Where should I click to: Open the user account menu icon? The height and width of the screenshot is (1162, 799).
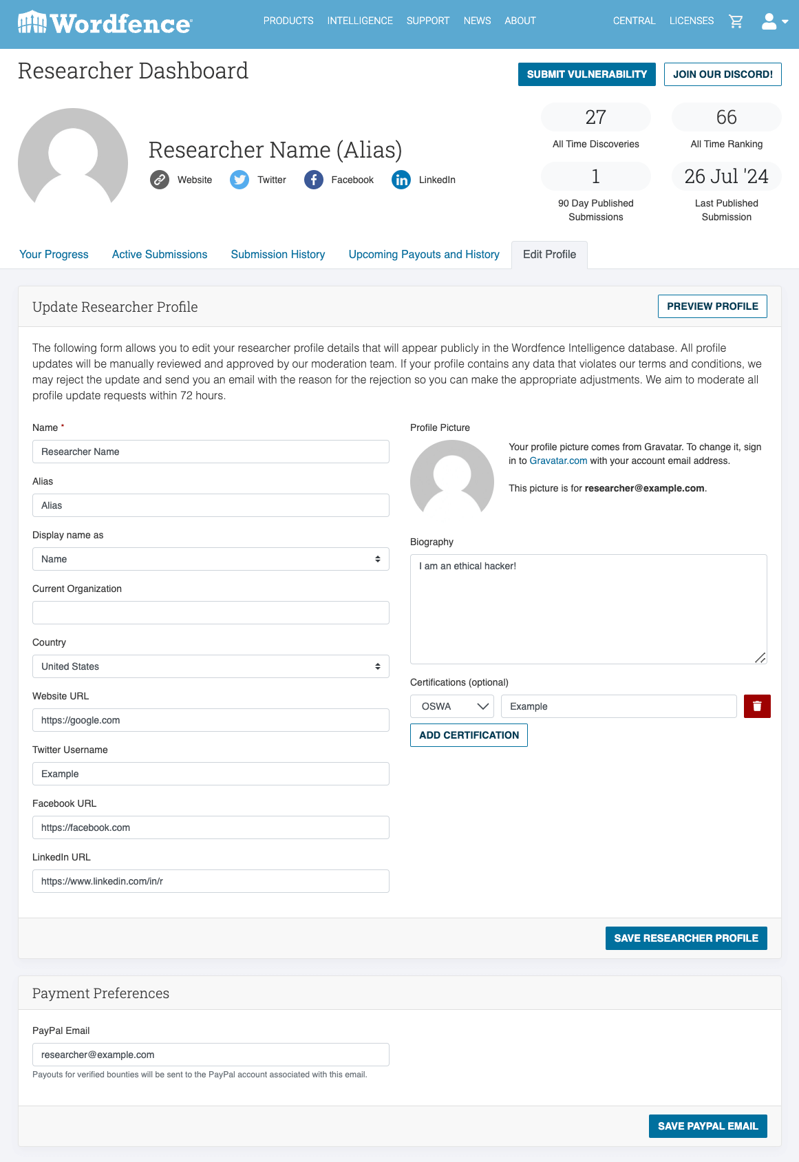tap(774, 21)
